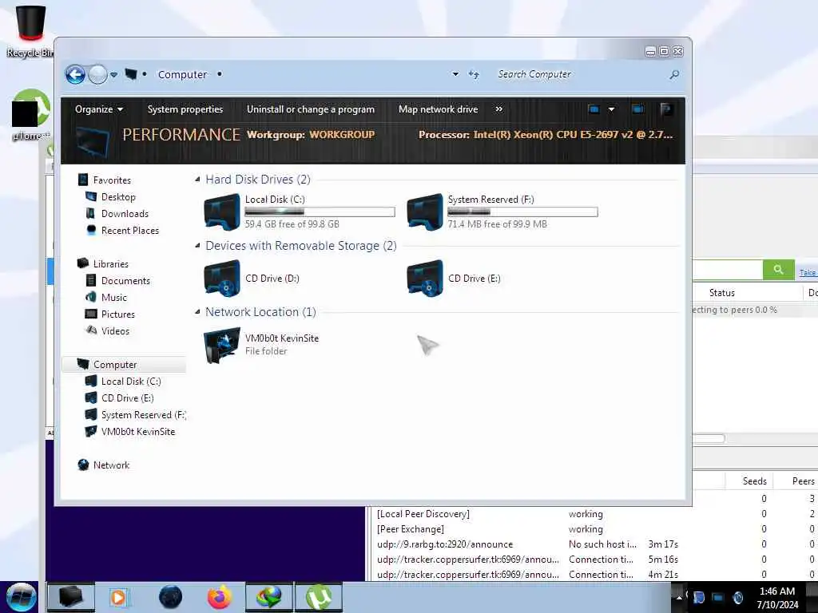Launch Firefox from the taskbar
818x613 pixels.
coord(220,597)
